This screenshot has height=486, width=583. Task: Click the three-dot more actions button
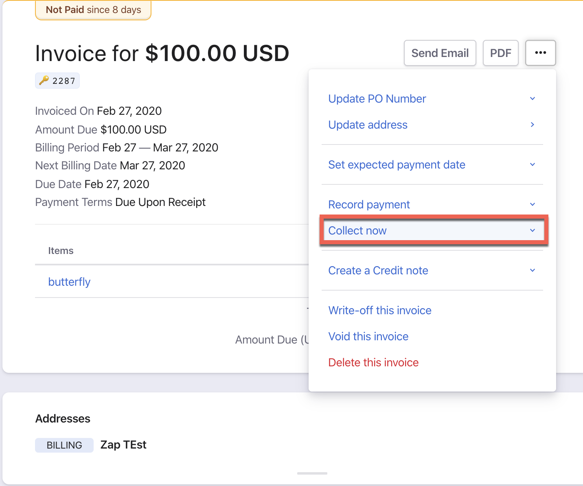point(540,53)
